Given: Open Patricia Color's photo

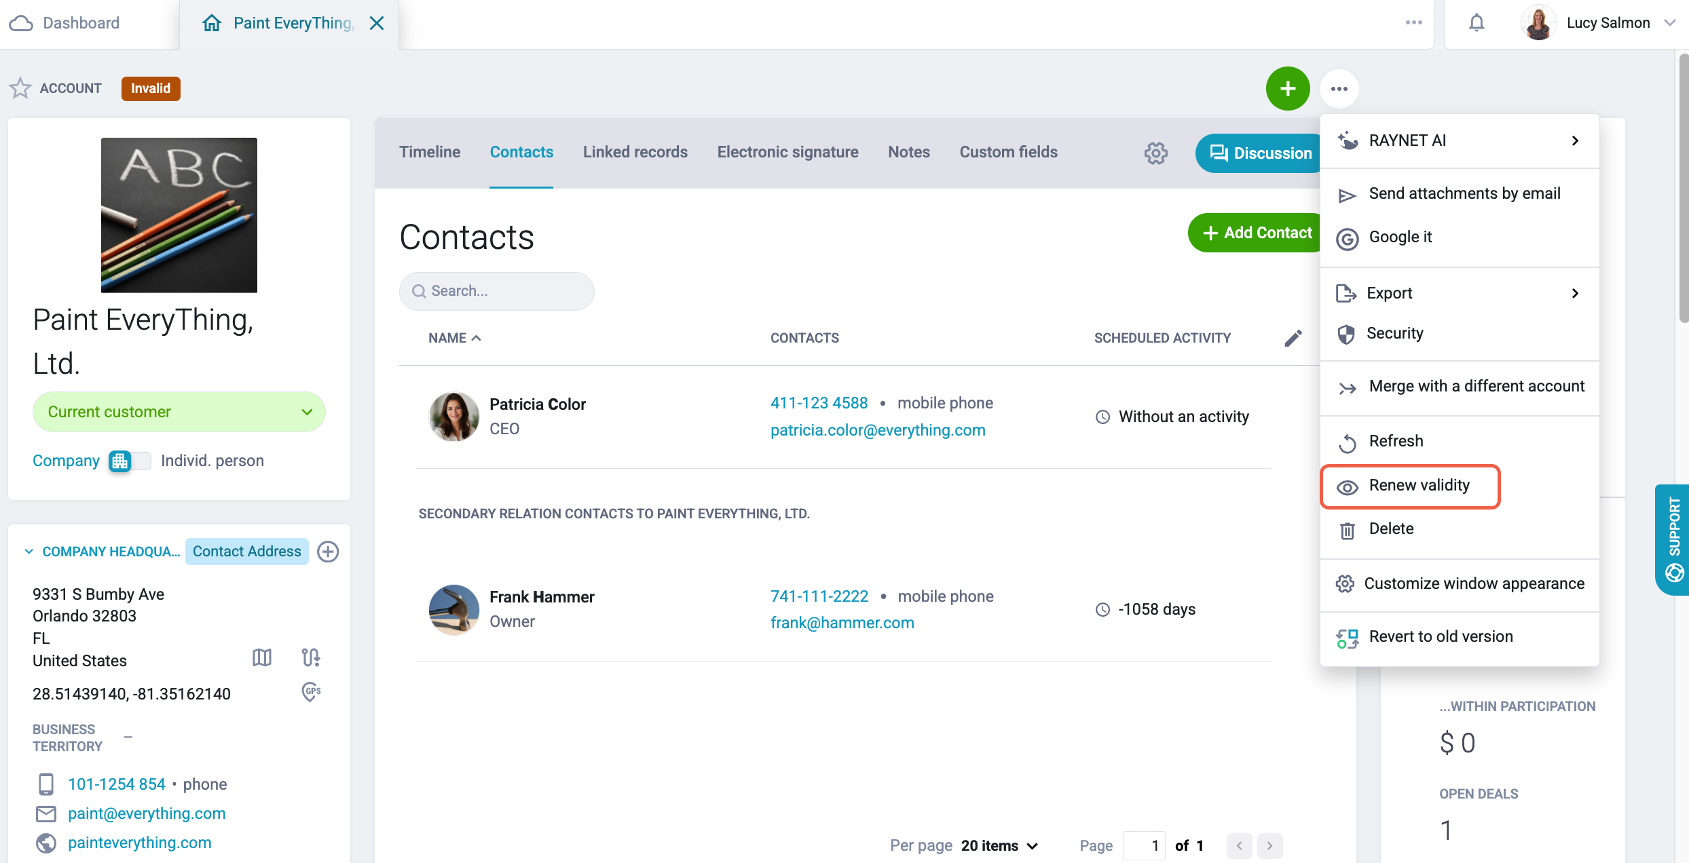Looking at the screenshot, I should [454, 417].
